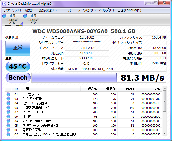Select the スタート/ストップ回数 attribute row
The width and height of the screenshot is (172, 141).
(x=84, y=103)
